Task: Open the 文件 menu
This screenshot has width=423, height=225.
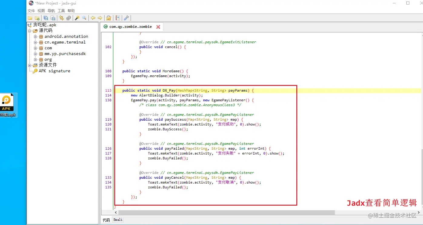Action: coord(31,11)
